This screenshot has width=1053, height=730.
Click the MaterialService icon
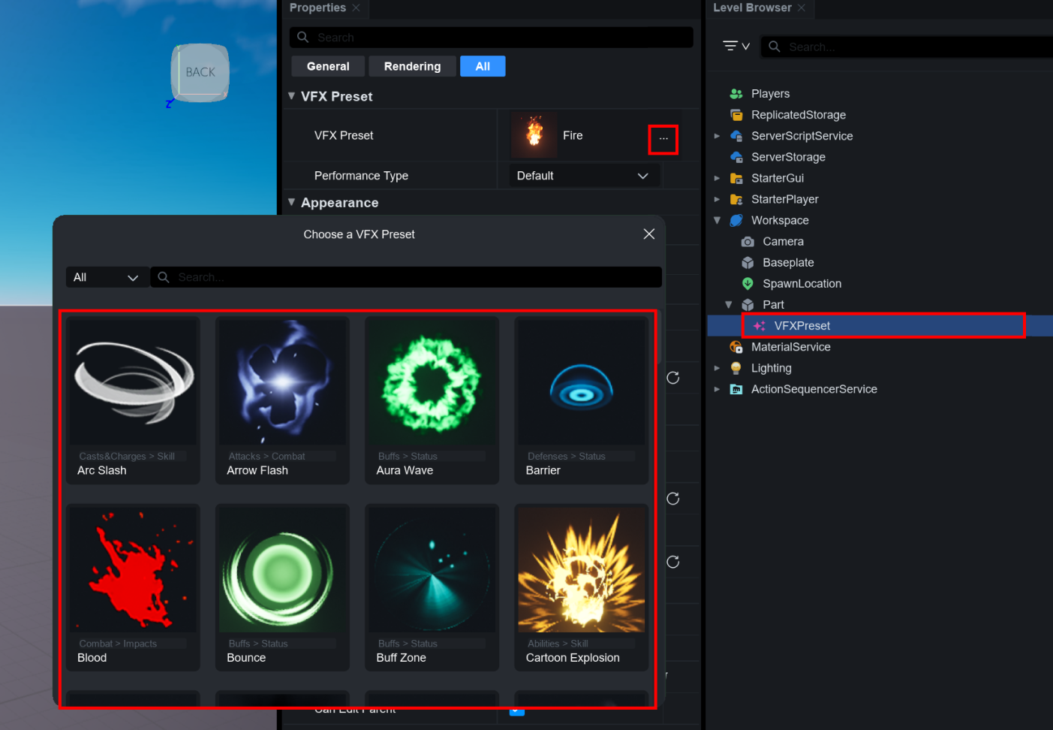pyautogui.click(x=736, y=347)
